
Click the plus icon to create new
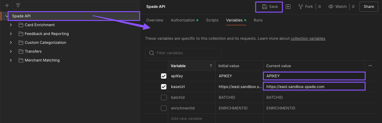click(7, 5)
